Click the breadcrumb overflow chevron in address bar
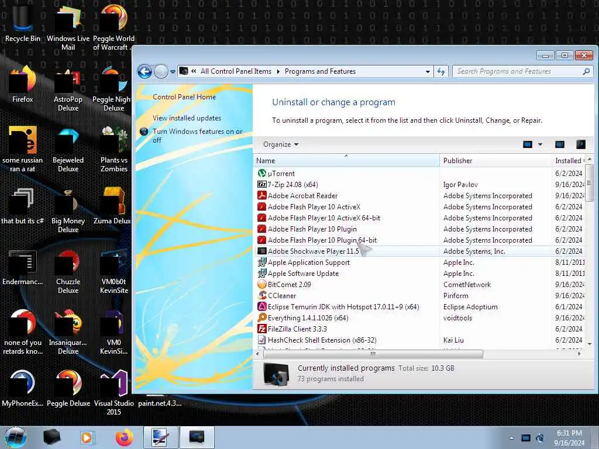Viewport: 599px width, 449px height. 194,71
